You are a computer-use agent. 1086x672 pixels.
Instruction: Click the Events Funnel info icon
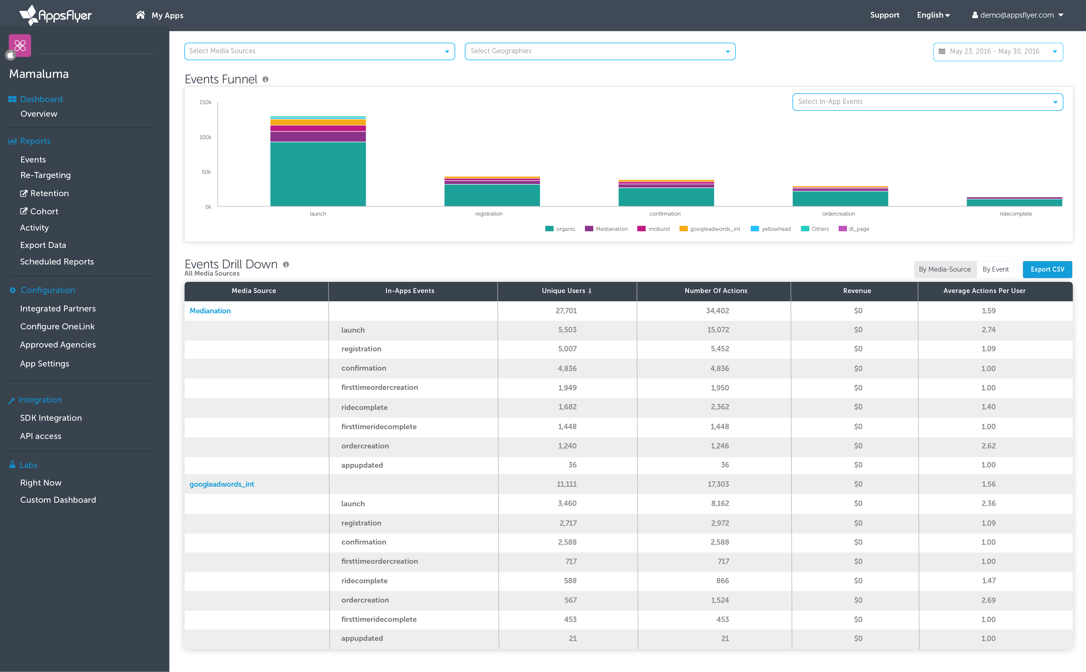click(x=266, y=79)
